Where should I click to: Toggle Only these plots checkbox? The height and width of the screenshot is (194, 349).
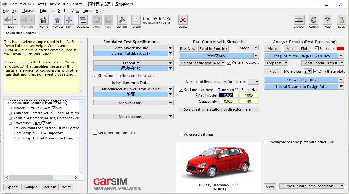coord(315,71)
